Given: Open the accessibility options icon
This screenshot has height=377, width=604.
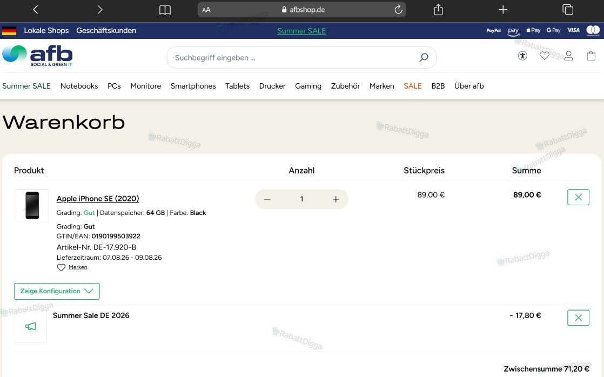Looking at the screenshot, I should coord(522,56).
